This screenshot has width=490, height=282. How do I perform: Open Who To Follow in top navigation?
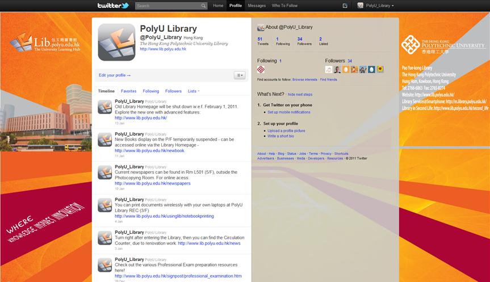284,6
